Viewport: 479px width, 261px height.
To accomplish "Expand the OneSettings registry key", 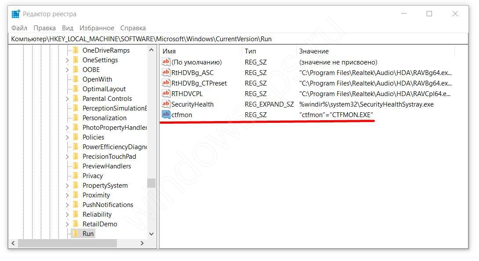I will click(x=67, y=60).
